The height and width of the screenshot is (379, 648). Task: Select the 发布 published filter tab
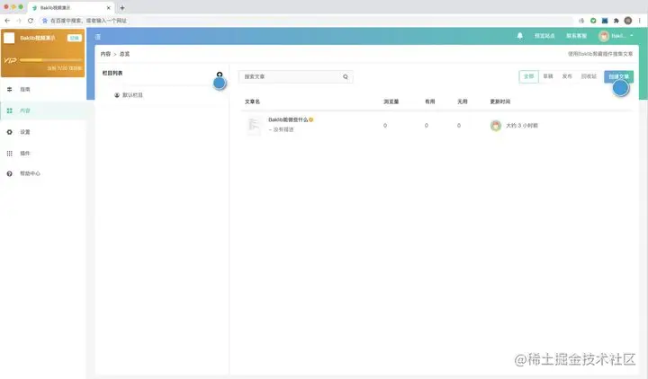(x=567, y=76)
